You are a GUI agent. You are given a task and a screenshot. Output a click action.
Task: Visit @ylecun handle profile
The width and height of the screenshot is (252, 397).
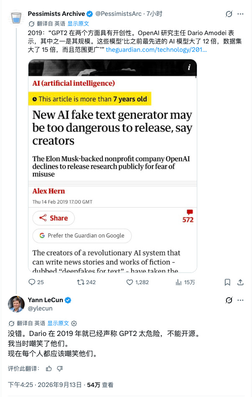(x=40, y=308)
